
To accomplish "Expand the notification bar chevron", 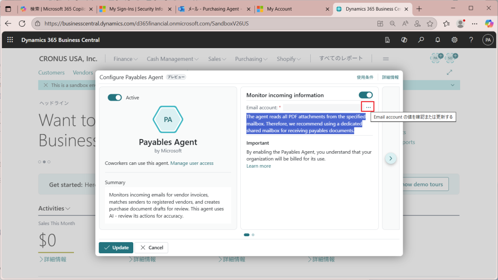I will coord(453,85).
